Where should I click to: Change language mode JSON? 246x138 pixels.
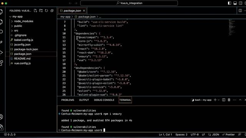(214, 135)
